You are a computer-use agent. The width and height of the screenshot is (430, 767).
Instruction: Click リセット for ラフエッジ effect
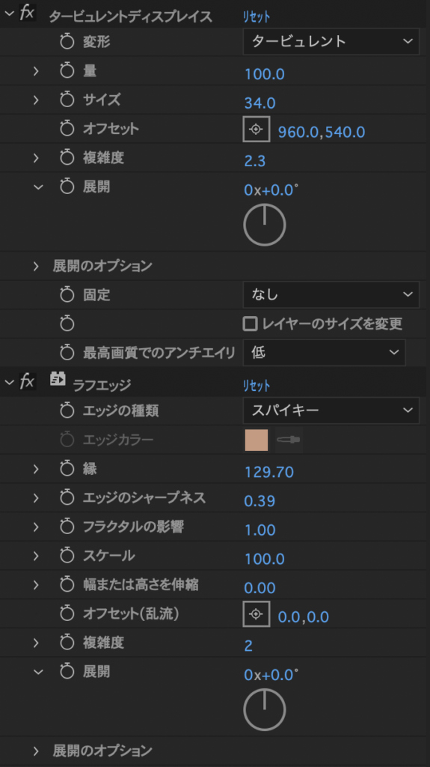257,386
